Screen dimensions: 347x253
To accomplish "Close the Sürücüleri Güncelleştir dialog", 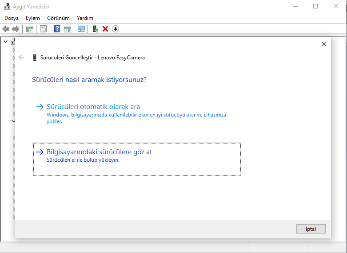I will pos(323,44).
